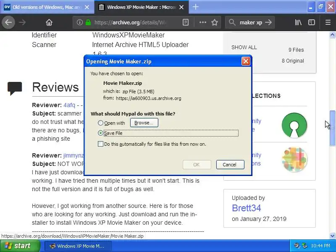Click the search magnifier icon
Viewport: 336px width, 252px height.
coord(232,22)
